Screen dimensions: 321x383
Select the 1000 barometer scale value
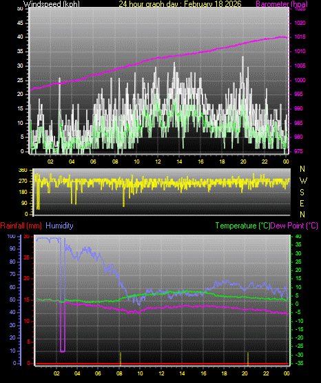point(300,80)
